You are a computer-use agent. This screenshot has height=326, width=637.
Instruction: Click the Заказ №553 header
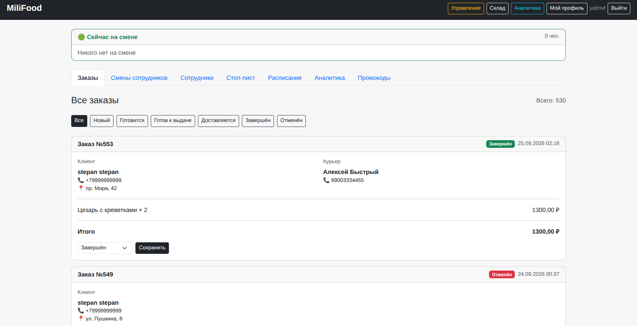pyautogui.click(x=95, y=144)
